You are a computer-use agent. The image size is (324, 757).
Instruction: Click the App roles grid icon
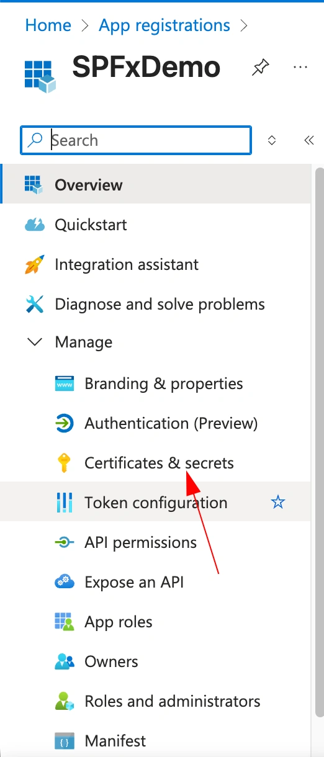click(65, 622)
